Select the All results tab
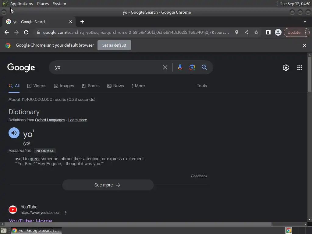The height and width of the screenshot is (234, 312). click(x=14, y=86)
